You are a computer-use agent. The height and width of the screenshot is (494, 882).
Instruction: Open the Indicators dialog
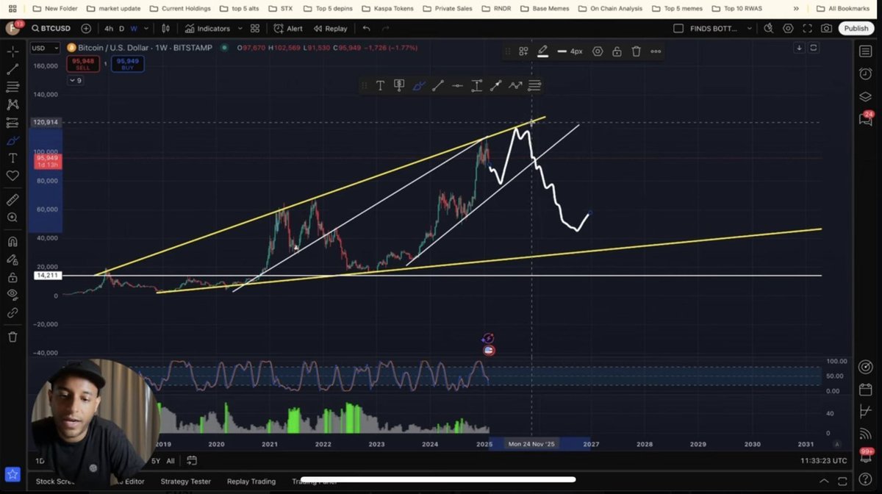[207, 29]
